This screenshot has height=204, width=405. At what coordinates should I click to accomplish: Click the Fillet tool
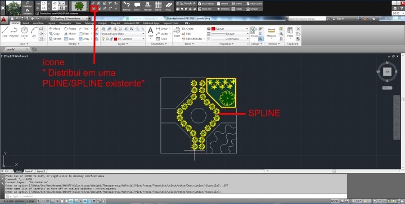click(x=84, y=34)
